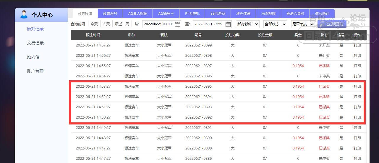
Task: Click the start date input field
Action: coord(158,24)
